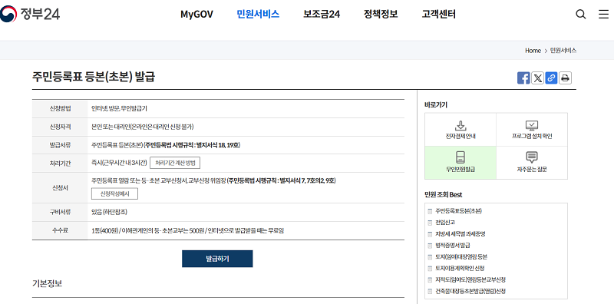The width and height of the screenshot is (614, 304).
Task: Click the 발급서류 row label
Action: tap(61, 145)
